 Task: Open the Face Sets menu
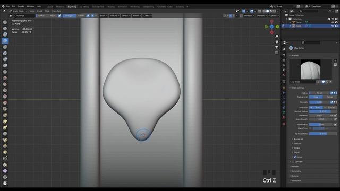[x=56, y=11]
